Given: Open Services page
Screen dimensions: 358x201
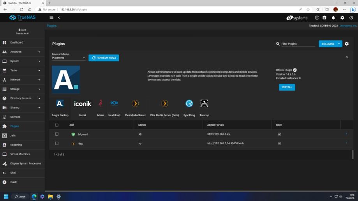Looking at the screenshot, I should coord(22,117).
